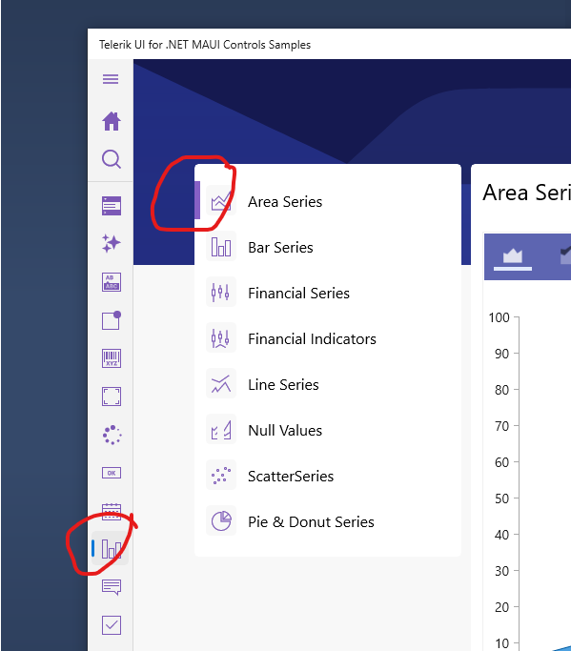Open the Search magnifier icon
The image size is (571, 651).
pos(112,159)
